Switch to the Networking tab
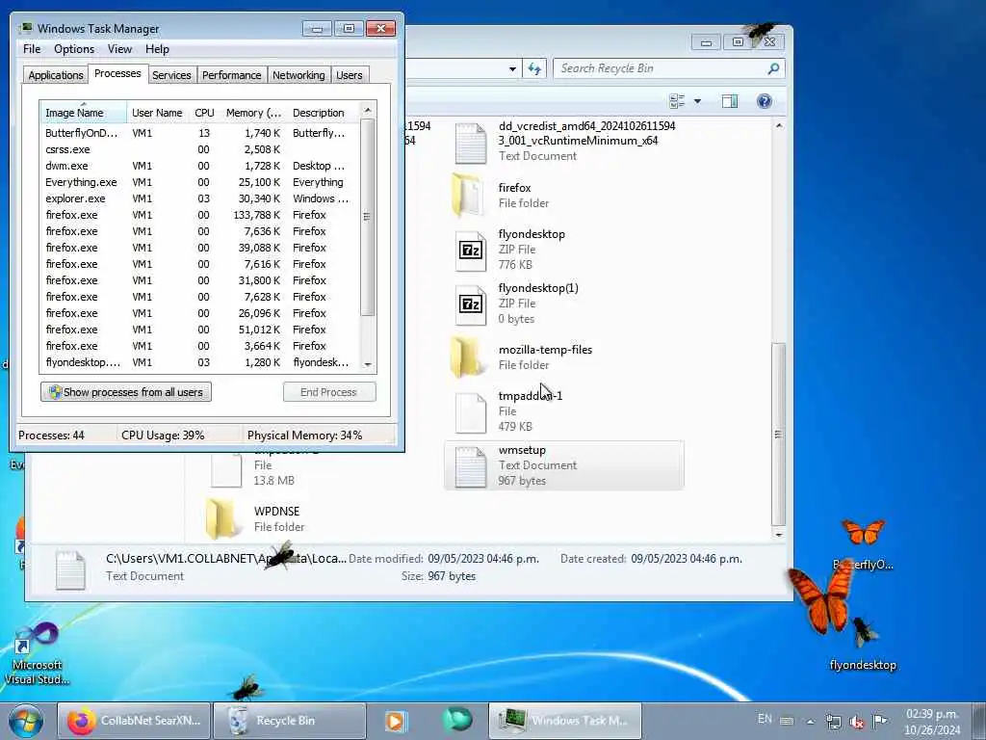This screenshot has height=740, width=986. click(298, 75)
